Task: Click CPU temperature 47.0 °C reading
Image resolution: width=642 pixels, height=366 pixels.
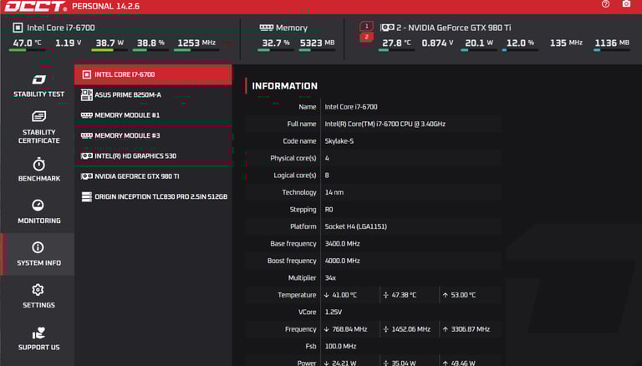Action: pyautogui.click(x=27, y=43)
